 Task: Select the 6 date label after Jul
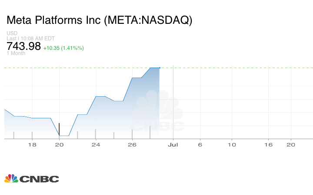click(x=200, y=144)
